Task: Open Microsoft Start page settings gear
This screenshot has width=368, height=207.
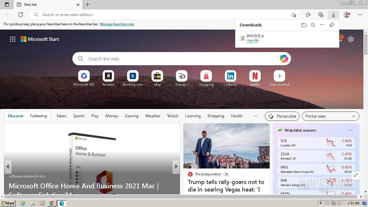Action: (351, 39)
